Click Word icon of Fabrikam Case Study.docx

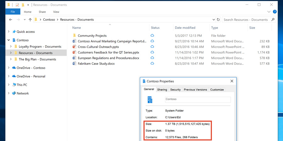pos(74,64)
